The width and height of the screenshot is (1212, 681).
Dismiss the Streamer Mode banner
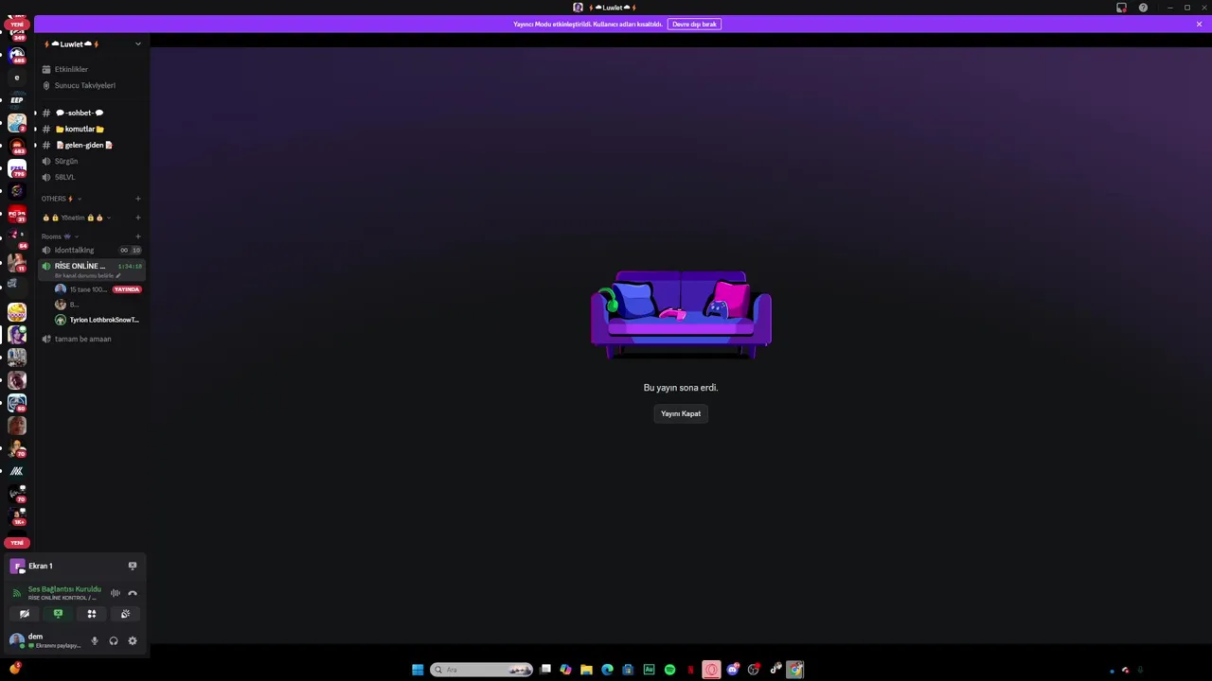point(1199,24)
